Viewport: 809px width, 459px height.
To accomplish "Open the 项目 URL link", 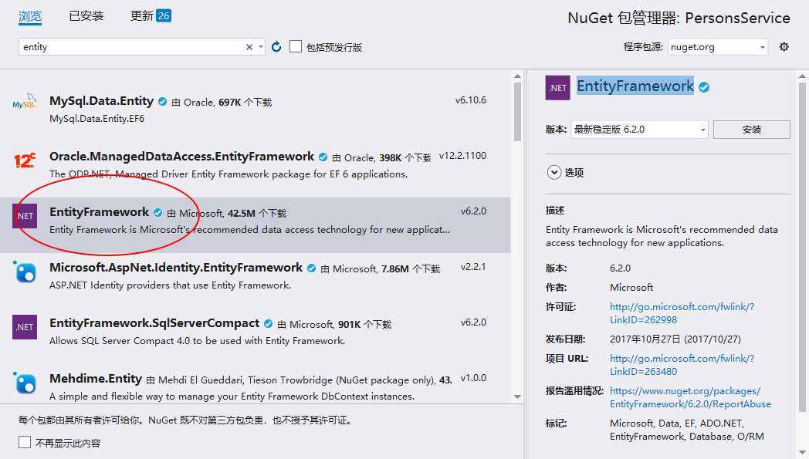I will (x=682, y=365).
